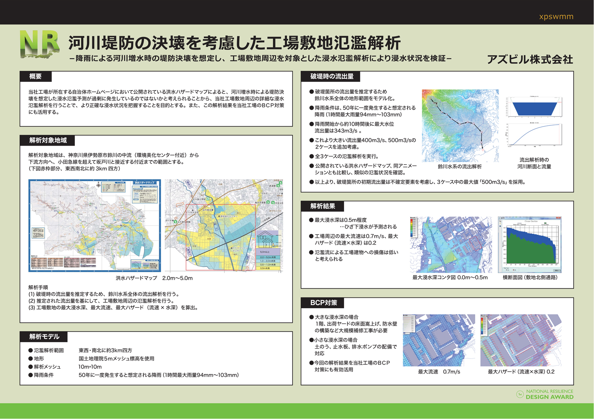Click the green NR logo
Screen dimensions: 594x419
40,44
